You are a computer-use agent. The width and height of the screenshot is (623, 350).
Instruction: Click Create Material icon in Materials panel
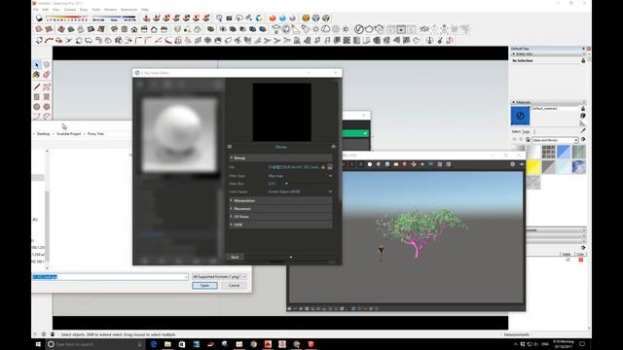click(x=583, y=116)
